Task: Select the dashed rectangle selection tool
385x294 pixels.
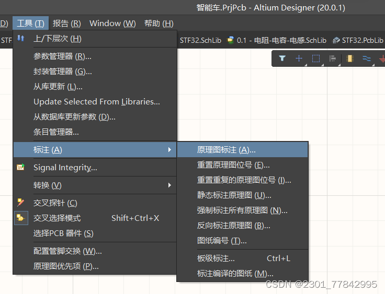Action: 316,58
